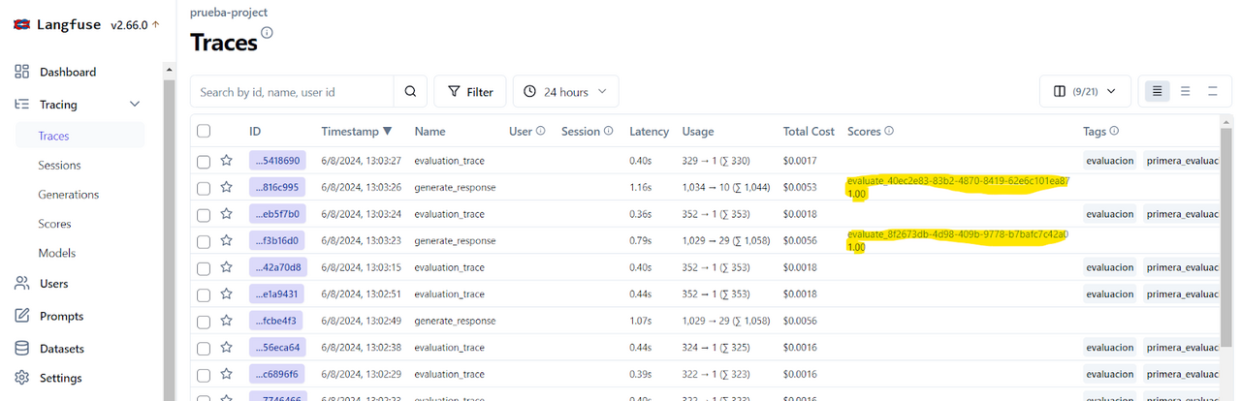Go to Sessions in the sidebar
This screenshot has height=401, width=1241.
[x=59, y=166]
